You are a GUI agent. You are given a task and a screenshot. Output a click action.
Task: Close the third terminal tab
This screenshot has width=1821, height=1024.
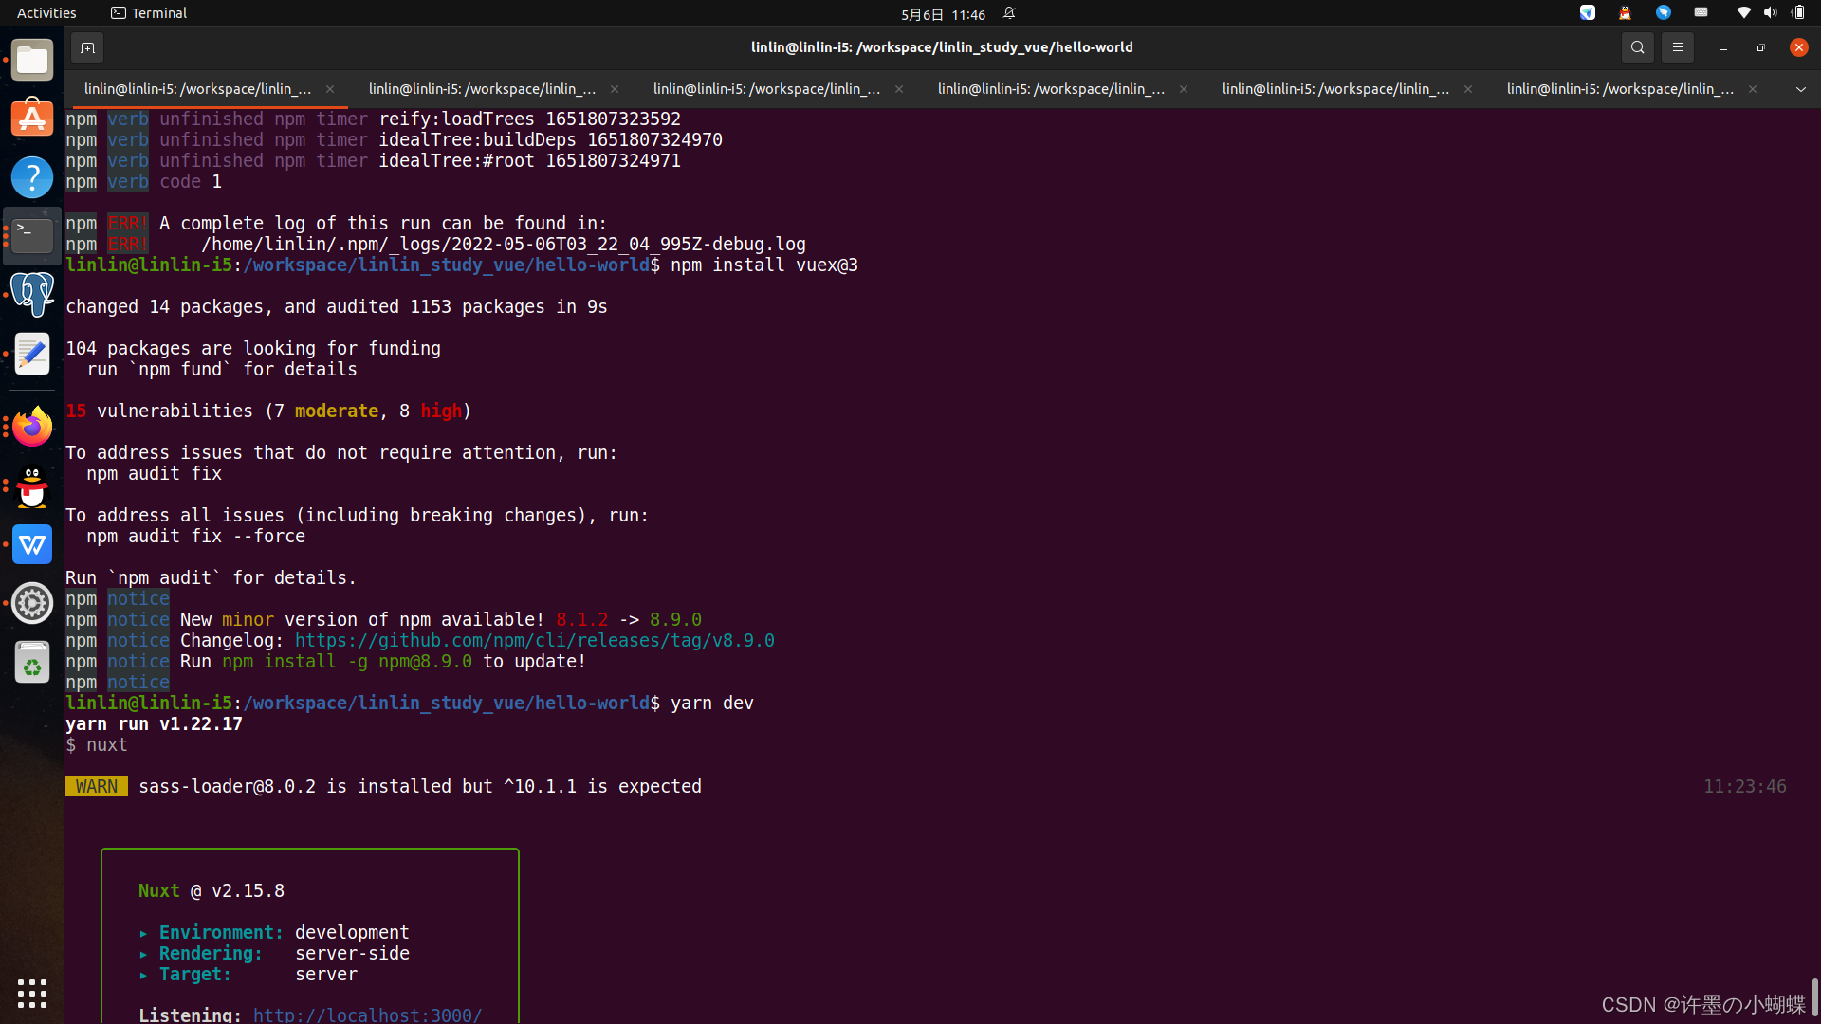(x=899, y=89)
